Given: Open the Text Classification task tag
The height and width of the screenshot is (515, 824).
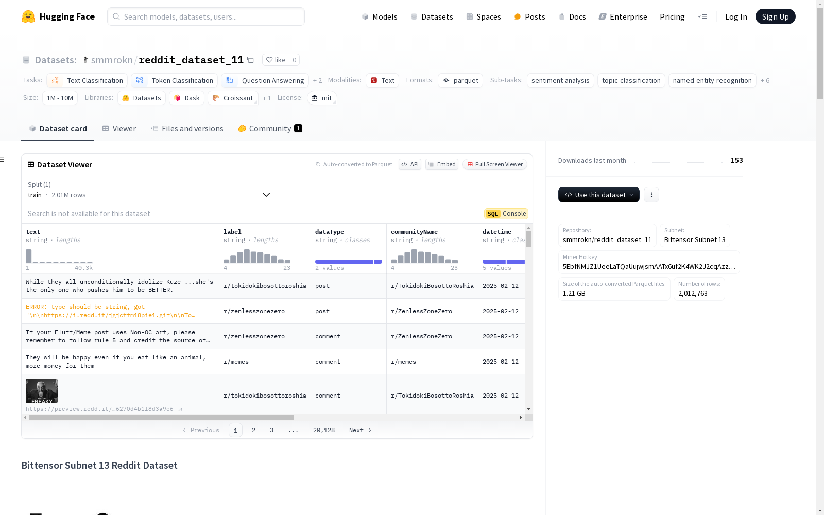Looking at the screenshot, I should tap(87, 80).
